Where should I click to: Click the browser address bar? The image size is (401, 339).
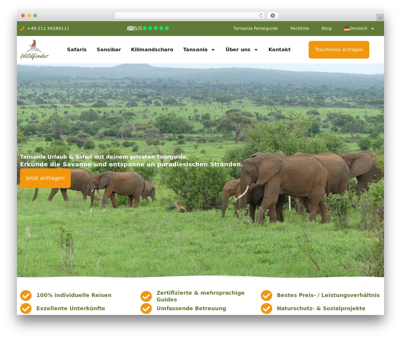[190, 16]
